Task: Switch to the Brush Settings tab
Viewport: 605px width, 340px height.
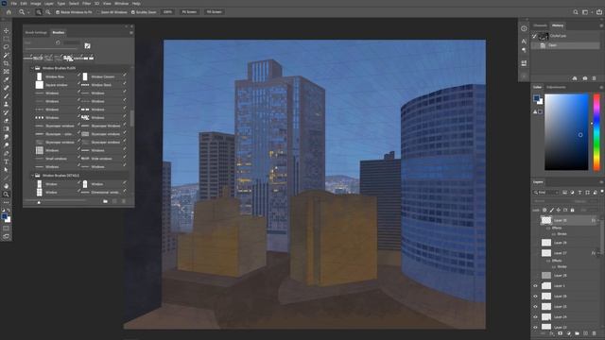Action: [x=36, y=33]
